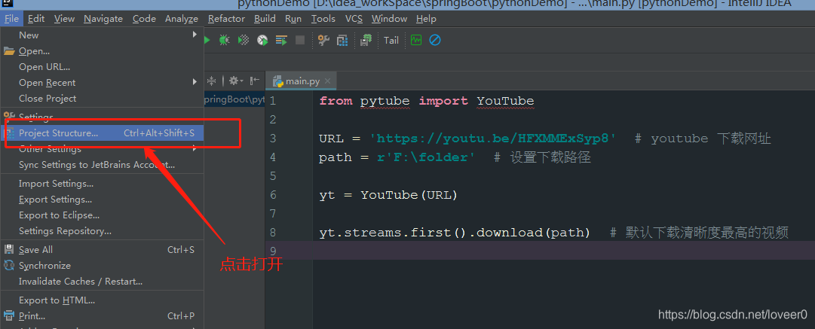Choose Print... from File menu
This screenshot has height=329, width=815.
[x=102, y=316]
